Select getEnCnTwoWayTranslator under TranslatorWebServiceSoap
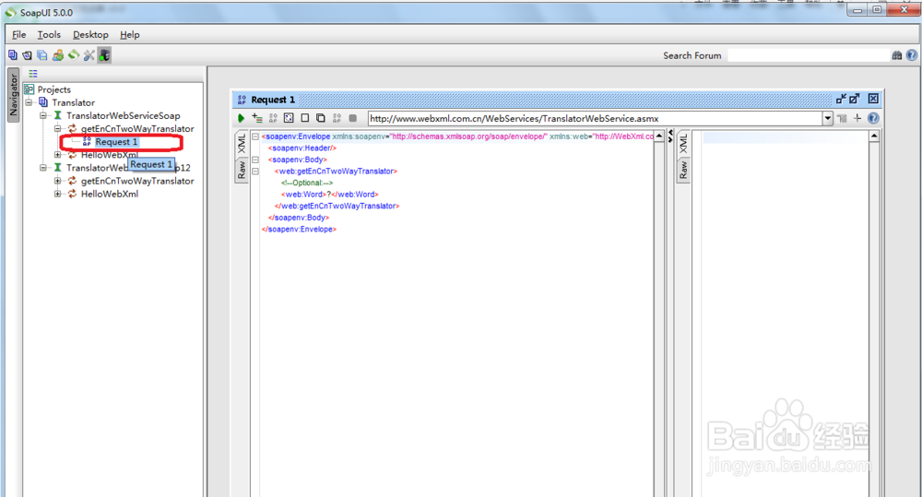The width and height of the screenshot is (922, 497). click(137, 129)
